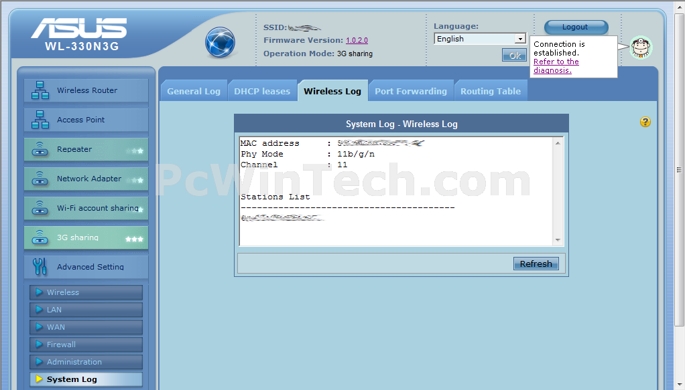Switch to the DHCP leases tab
The image size is (685, 390).
262,91
